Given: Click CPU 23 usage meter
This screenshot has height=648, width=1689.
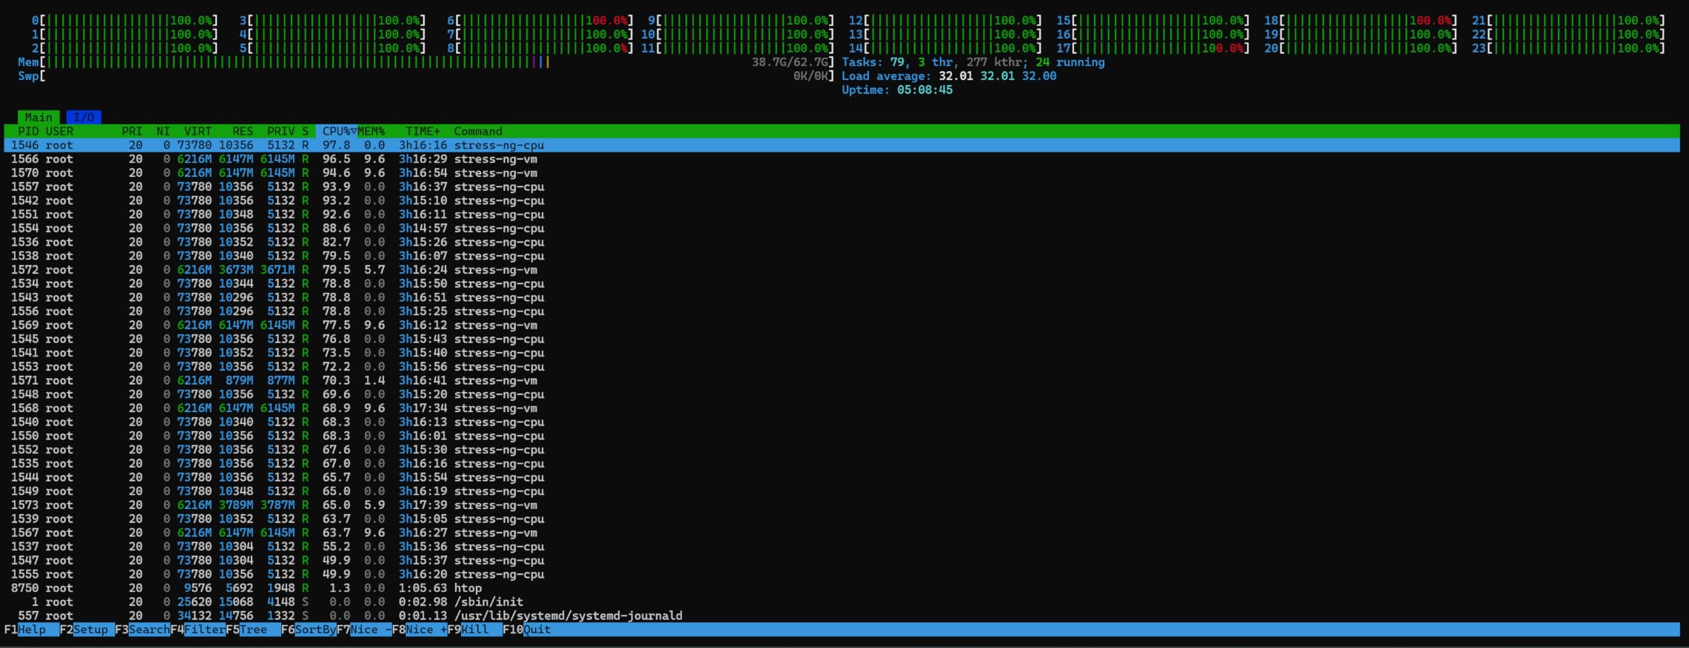Looking at the screenshot, I should click(x=1568, y=48).
